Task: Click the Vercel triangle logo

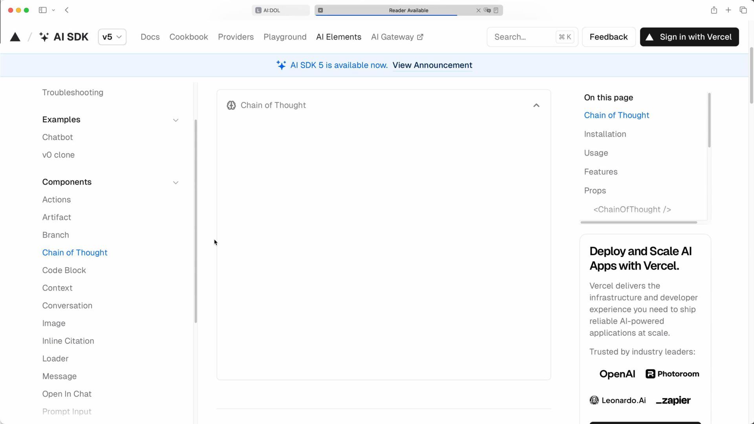Action: (15, 37)
